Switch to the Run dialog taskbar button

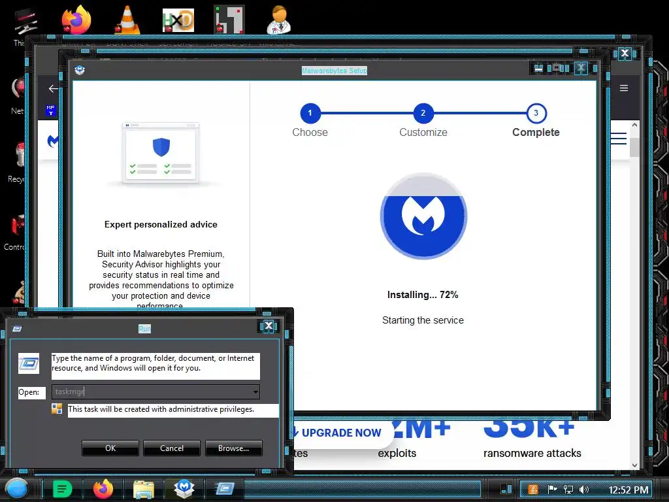[x=225, y=489]
